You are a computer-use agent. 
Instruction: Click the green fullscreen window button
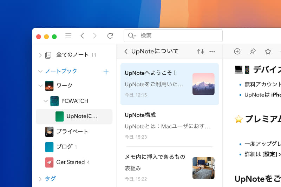[54, 37]
